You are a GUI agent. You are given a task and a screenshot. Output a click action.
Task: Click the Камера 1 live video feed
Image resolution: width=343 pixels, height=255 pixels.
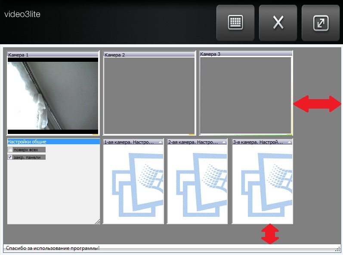[53, 95]
